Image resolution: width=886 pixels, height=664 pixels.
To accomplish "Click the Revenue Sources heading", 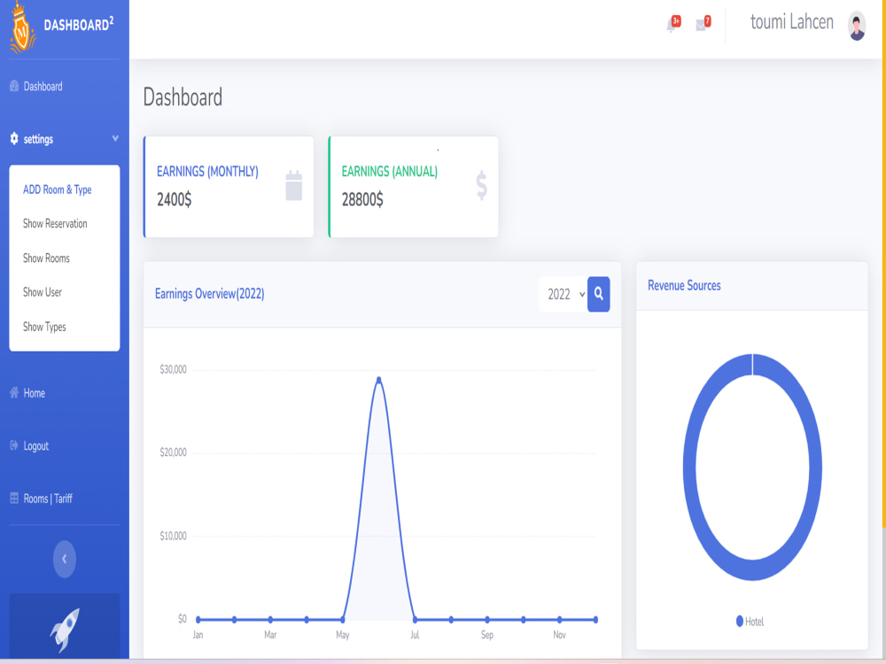I will (684, 285).
